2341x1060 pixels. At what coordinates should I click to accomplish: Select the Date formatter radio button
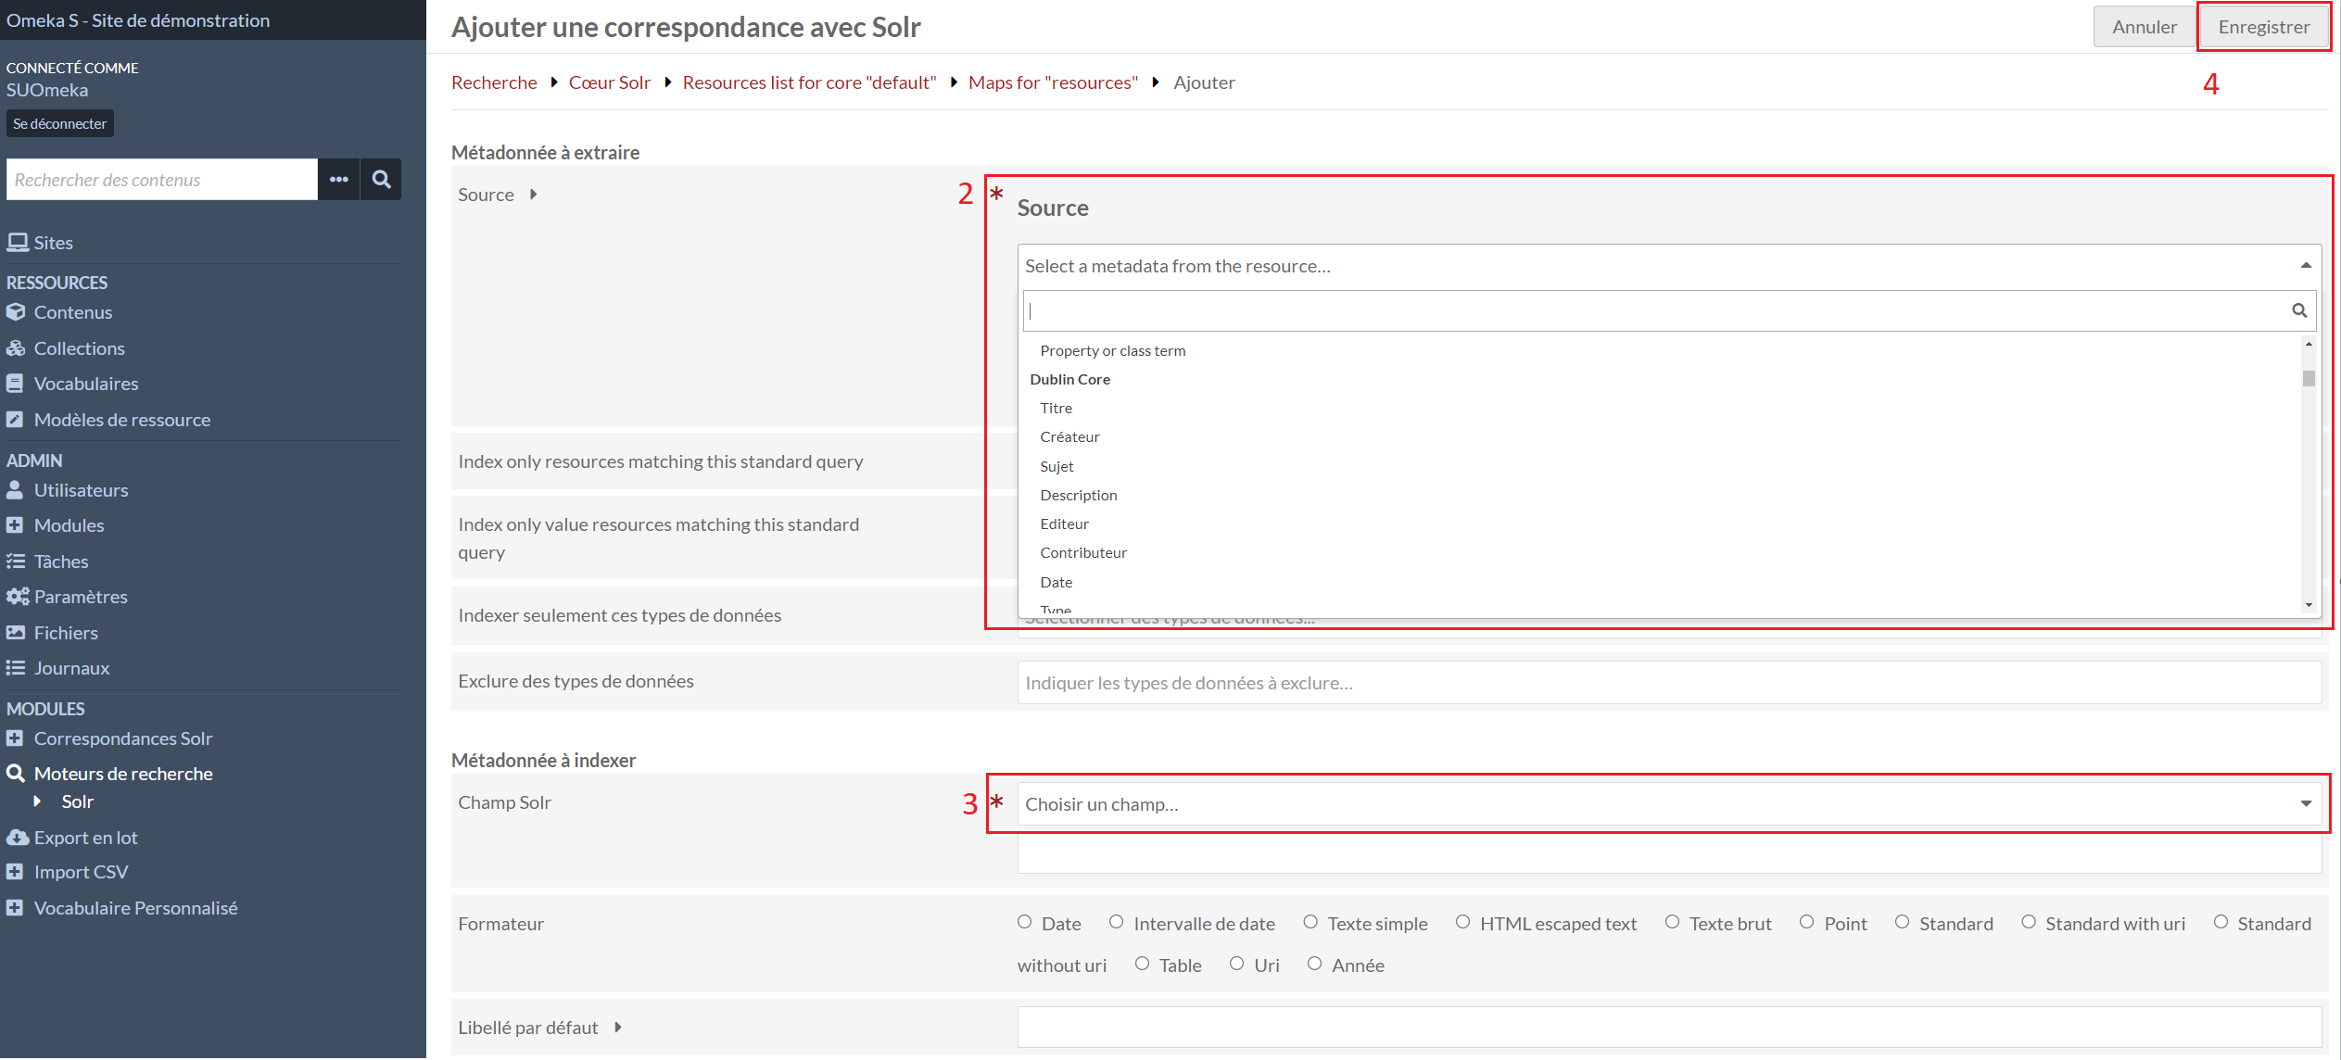[x=1024, y=922]
